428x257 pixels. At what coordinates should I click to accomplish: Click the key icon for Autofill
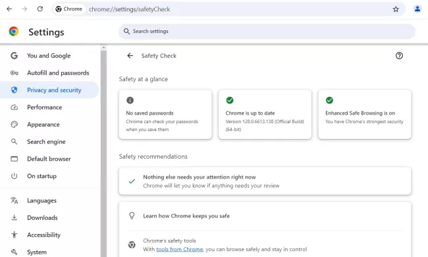pyautogui.click(x=14, y=73)
